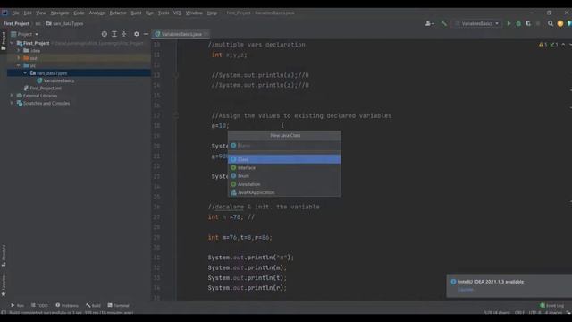Image resolution: width=572 pixels, height=322 pixels.
Task: Open the Navigate menu
Action: coord(60,13)
